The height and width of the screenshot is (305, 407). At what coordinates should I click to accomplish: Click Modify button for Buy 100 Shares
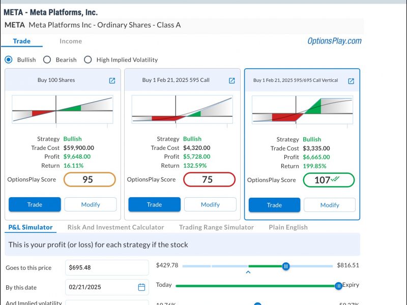[x=91, y=204]
